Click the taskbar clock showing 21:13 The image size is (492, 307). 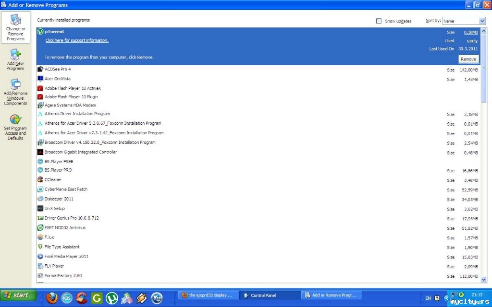(477, 295)
